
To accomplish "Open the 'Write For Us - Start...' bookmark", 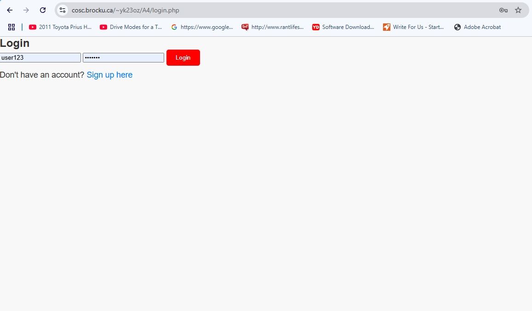I will coord(413,27).
